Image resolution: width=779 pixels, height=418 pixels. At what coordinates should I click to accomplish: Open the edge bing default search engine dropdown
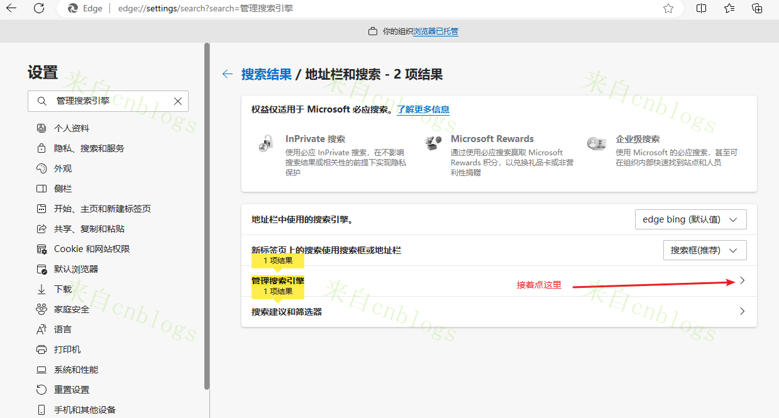click(690, 219)
